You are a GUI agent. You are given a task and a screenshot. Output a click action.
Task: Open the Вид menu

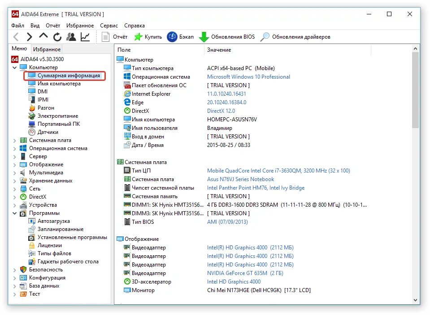(x=35, y=26)
